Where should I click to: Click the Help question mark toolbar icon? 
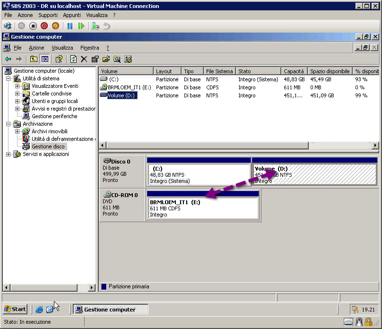click(59, 59)
